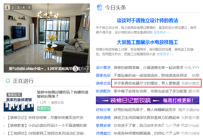This screenshot has height=138, width=203.
Task: Select carousel slide number 4
Action: tap(24, 7)
